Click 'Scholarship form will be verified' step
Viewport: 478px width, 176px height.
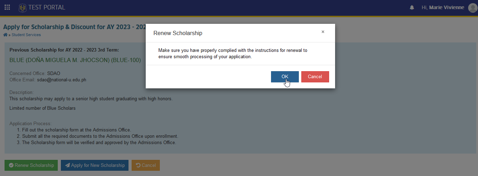(99, 142)
